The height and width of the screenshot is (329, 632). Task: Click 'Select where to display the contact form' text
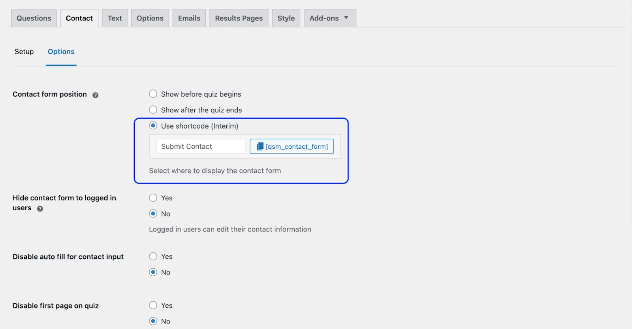(215, 171)
